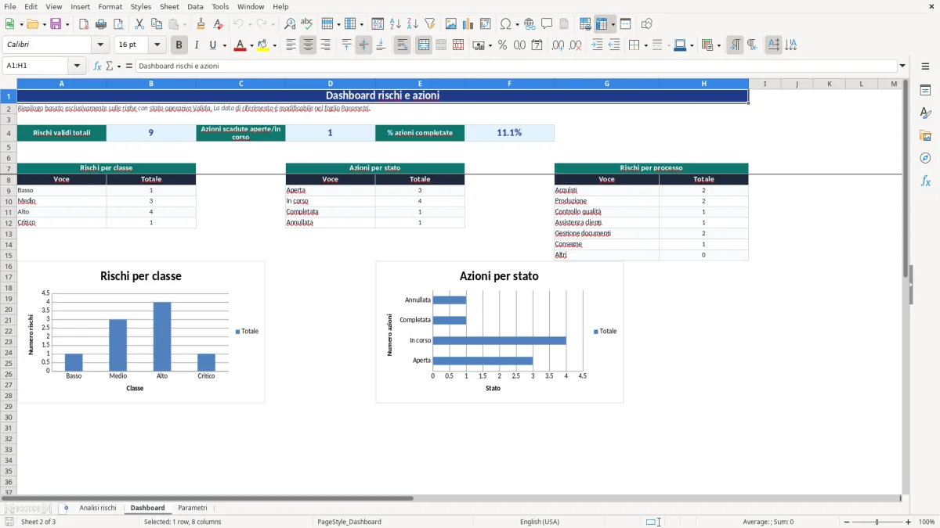Open font color palette dropdown arrow

[251, 45]
